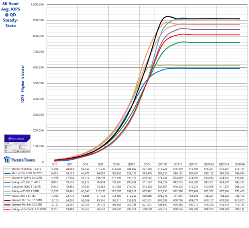Click the Sabrent Rkt. Ent. 30.72TB black swatch
Screen dimensions: 249x228
click(x=7, y=205)
